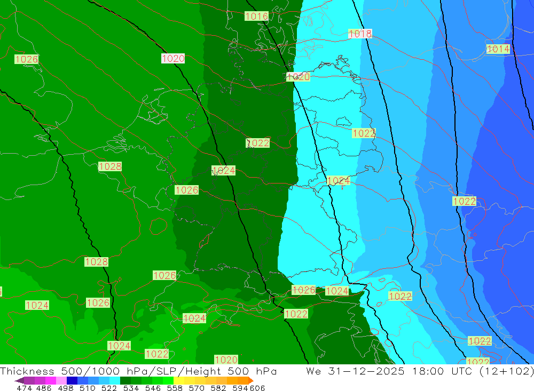
Task: Click the bright yellow legend swatch
Action: pyautogui.click(x=179, y=380)
